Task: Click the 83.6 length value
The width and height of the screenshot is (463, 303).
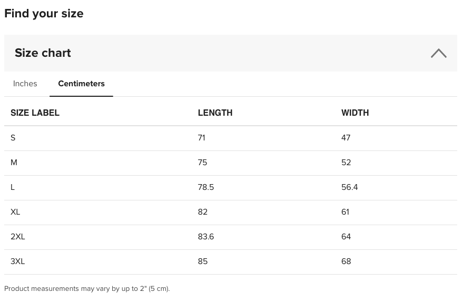Action: pos(206,237)
